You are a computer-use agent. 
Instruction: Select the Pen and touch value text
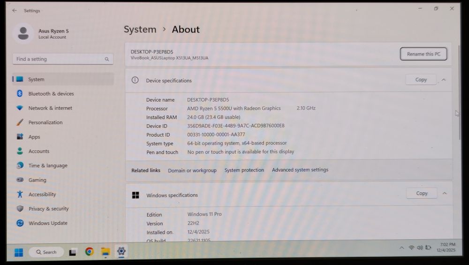tap(241, 152)
